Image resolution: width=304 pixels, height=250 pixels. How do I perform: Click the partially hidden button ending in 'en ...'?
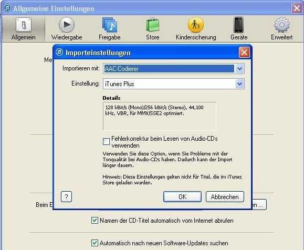[259, 205]
